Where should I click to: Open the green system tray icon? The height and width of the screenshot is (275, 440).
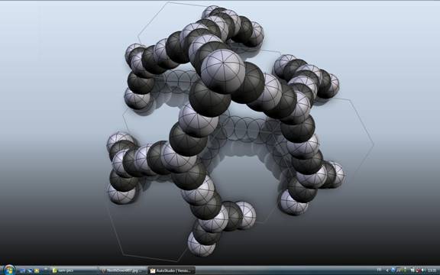click(403, 270)
